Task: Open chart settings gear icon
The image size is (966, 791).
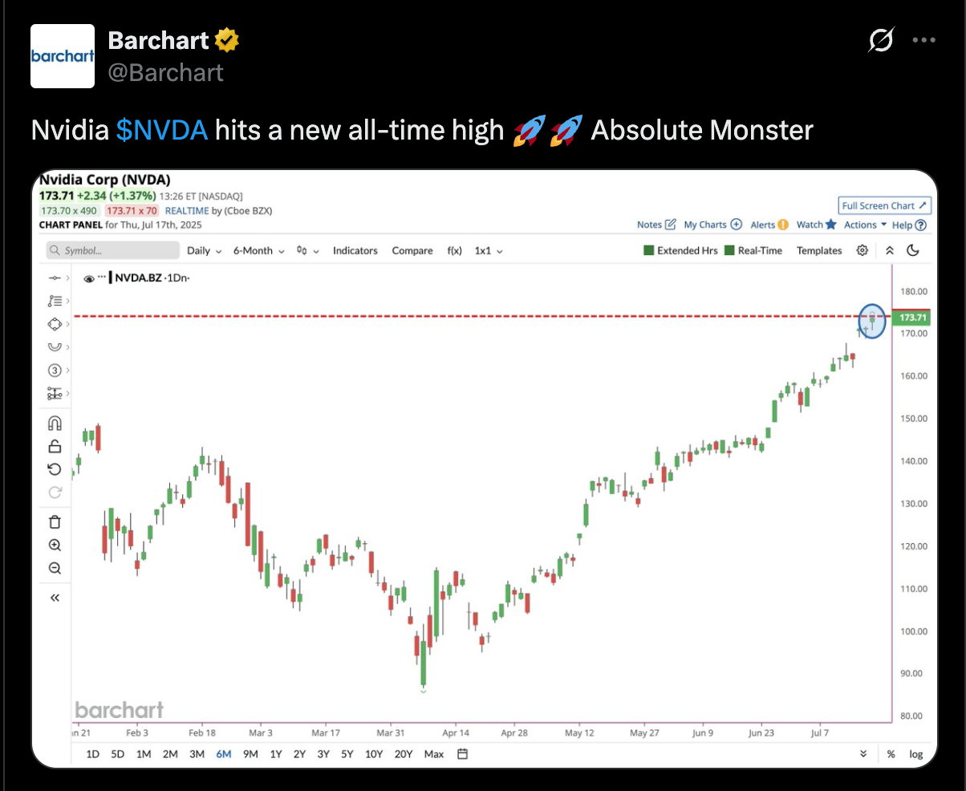Action: (862, 250)
